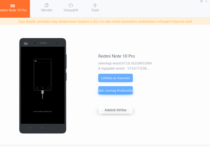This screenshot has height=147, width=210.
Task: Click the Mentés backup icon
Action: pyautogui.click(x=46, y=5)
